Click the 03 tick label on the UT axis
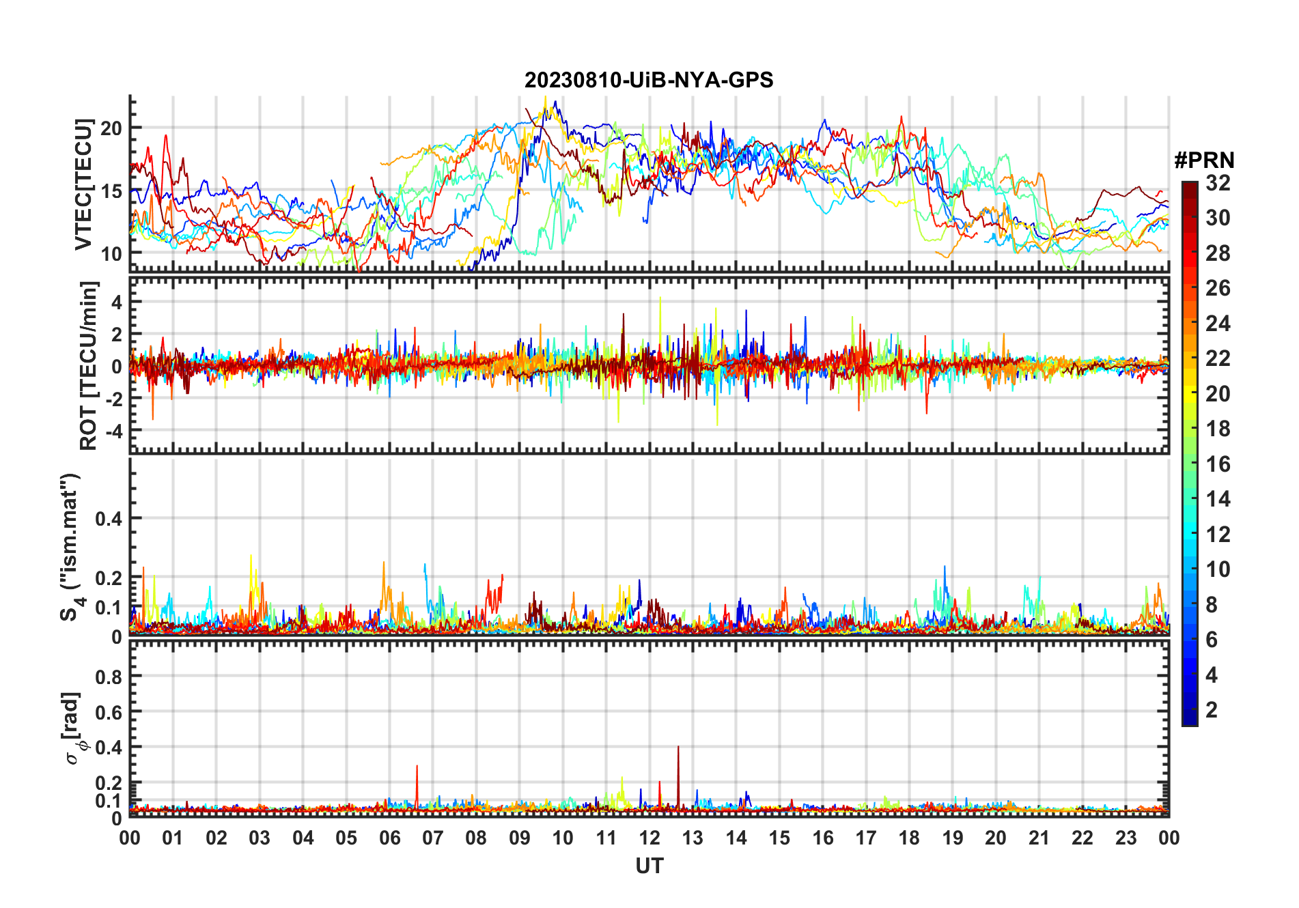 pos(260,838)
